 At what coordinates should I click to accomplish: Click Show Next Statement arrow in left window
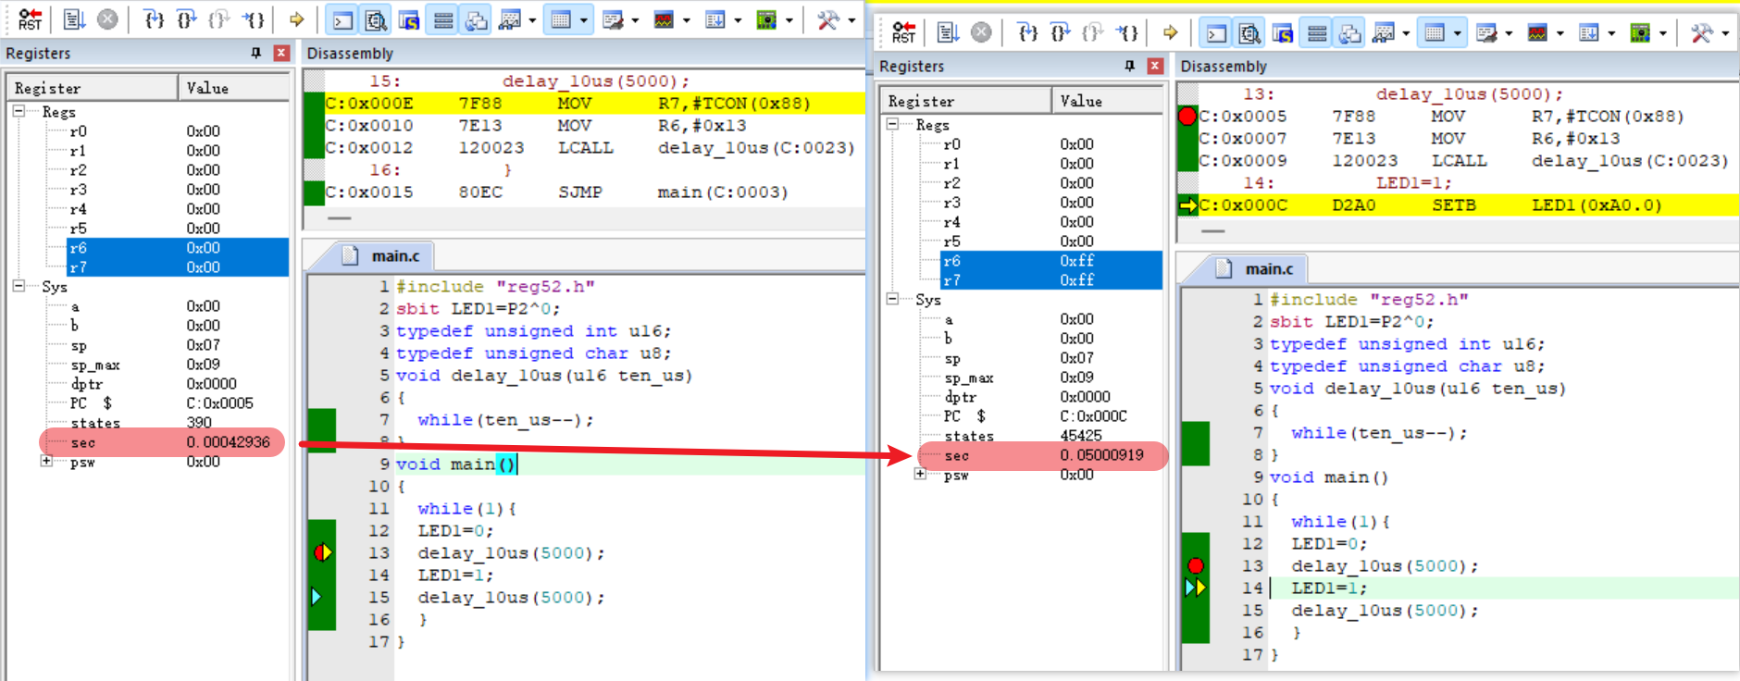coord(296,19)
